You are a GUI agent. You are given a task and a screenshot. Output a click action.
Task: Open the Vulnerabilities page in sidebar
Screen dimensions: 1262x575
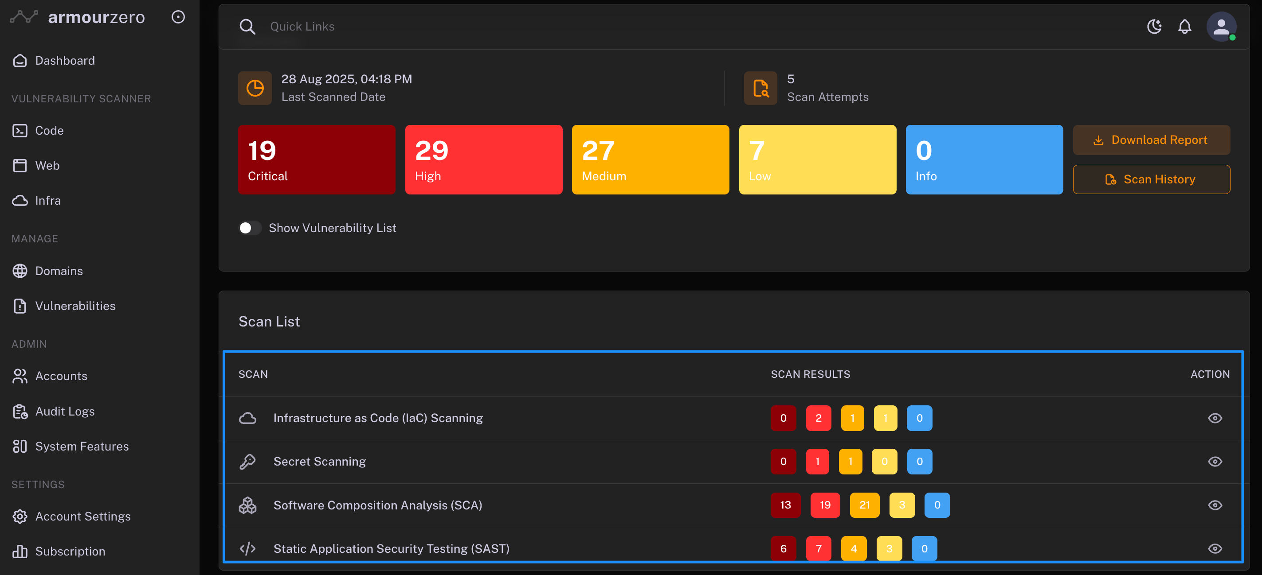75,306
